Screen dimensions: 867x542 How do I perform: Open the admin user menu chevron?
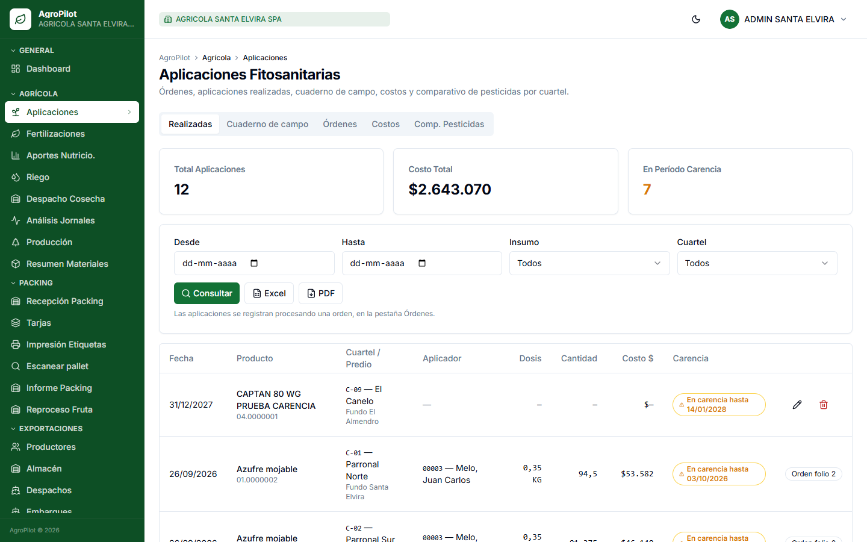point(844,19)
